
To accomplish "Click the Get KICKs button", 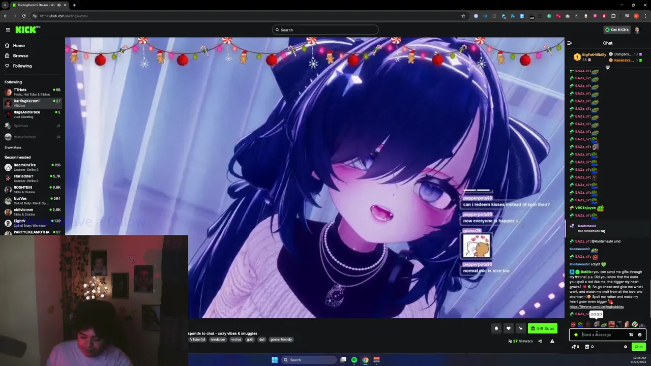I will 616,30.
